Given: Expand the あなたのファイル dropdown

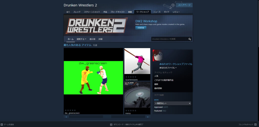Looking at the screenshot, I should (x=168, y=68).
